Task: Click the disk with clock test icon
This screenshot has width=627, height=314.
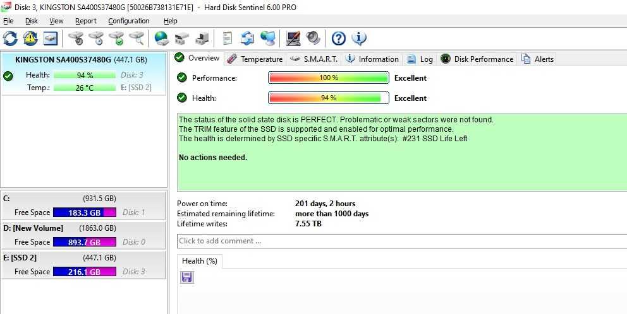Action: coord(96,38)
